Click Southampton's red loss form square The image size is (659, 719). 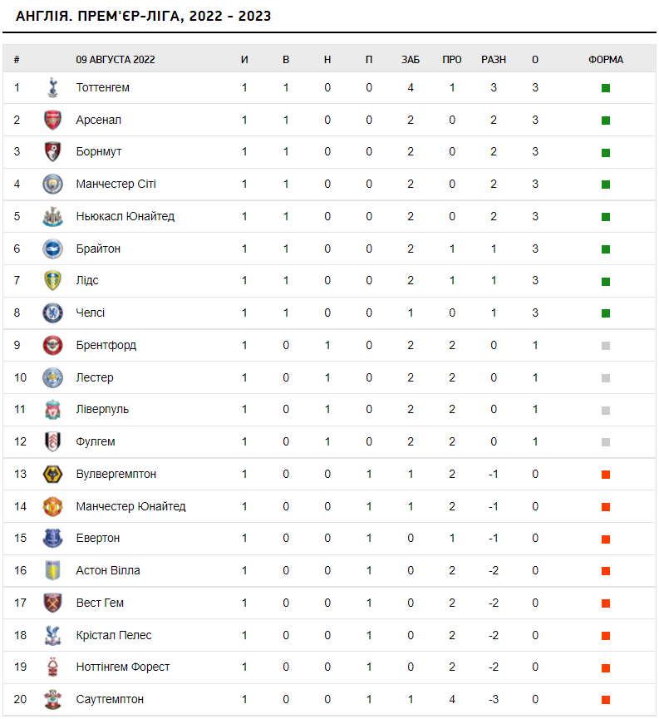pyautogui.click(x=606, y=700)
